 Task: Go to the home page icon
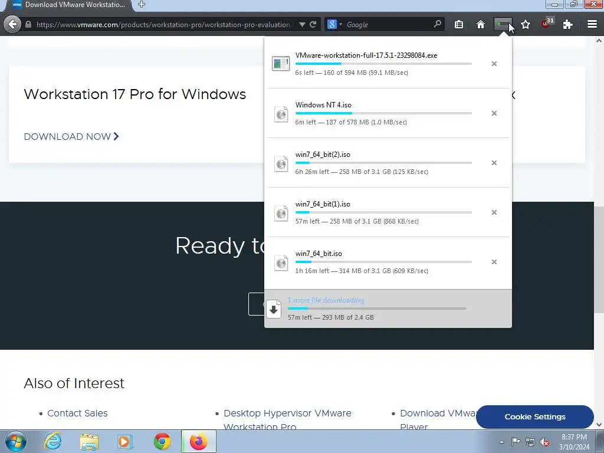(x=481, y=25)
